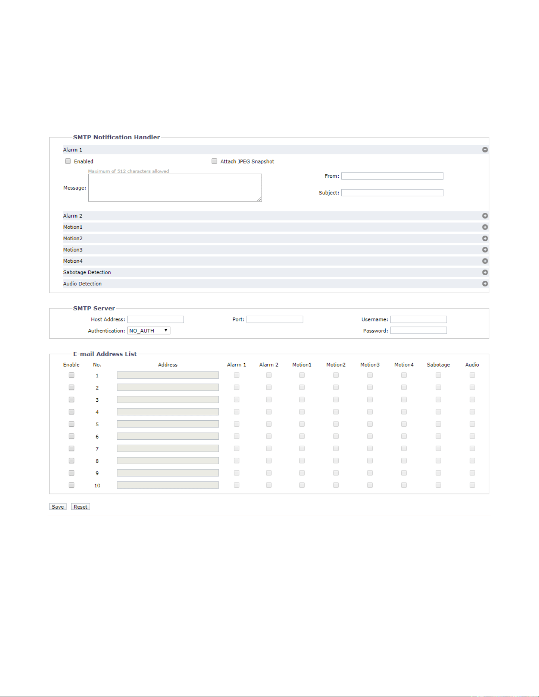Open the Authentication NO_AUTH dropdown
Screen dimensions: 539x697
coord(149,330)
